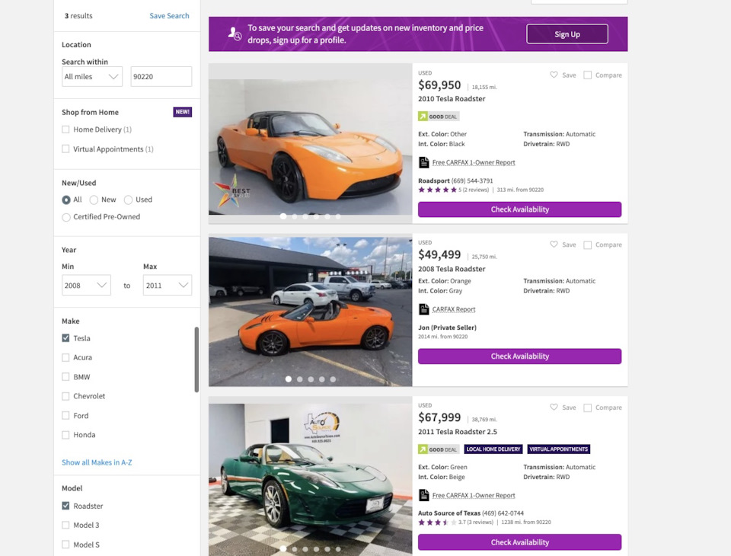Screen dimensions: 731x556
Task: Open Show all Makes in A-Z
Action: [97, 462]
